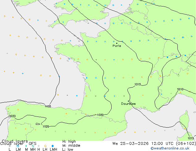Click the MH legend label
The width and height of the screenshot is (196, 151).
33,149
